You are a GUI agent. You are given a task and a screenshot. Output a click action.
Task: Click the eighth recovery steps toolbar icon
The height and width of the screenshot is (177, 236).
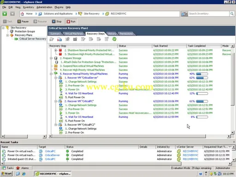106,39
